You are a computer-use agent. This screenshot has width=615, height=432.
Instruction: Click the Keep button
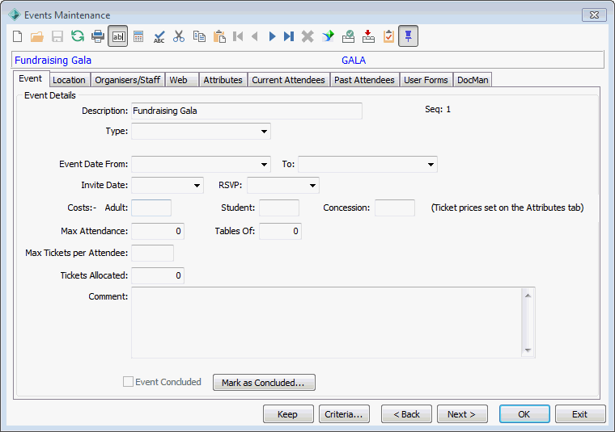288,414
